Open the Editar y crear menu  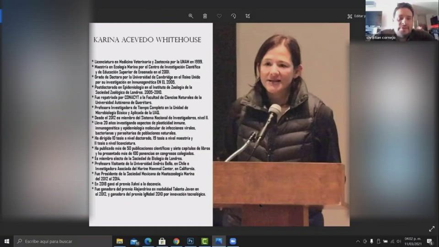point(356,16)
